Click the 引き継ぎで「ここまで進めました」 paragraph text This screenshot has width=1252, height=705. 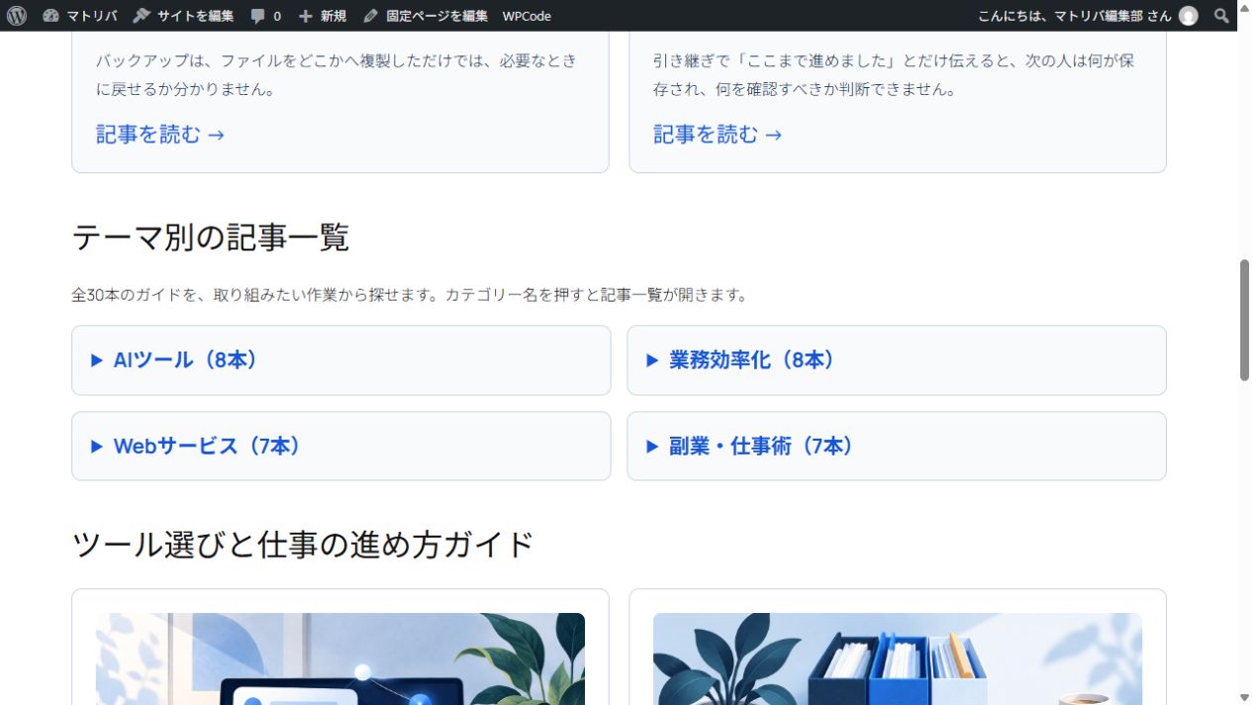pos(894,75)
